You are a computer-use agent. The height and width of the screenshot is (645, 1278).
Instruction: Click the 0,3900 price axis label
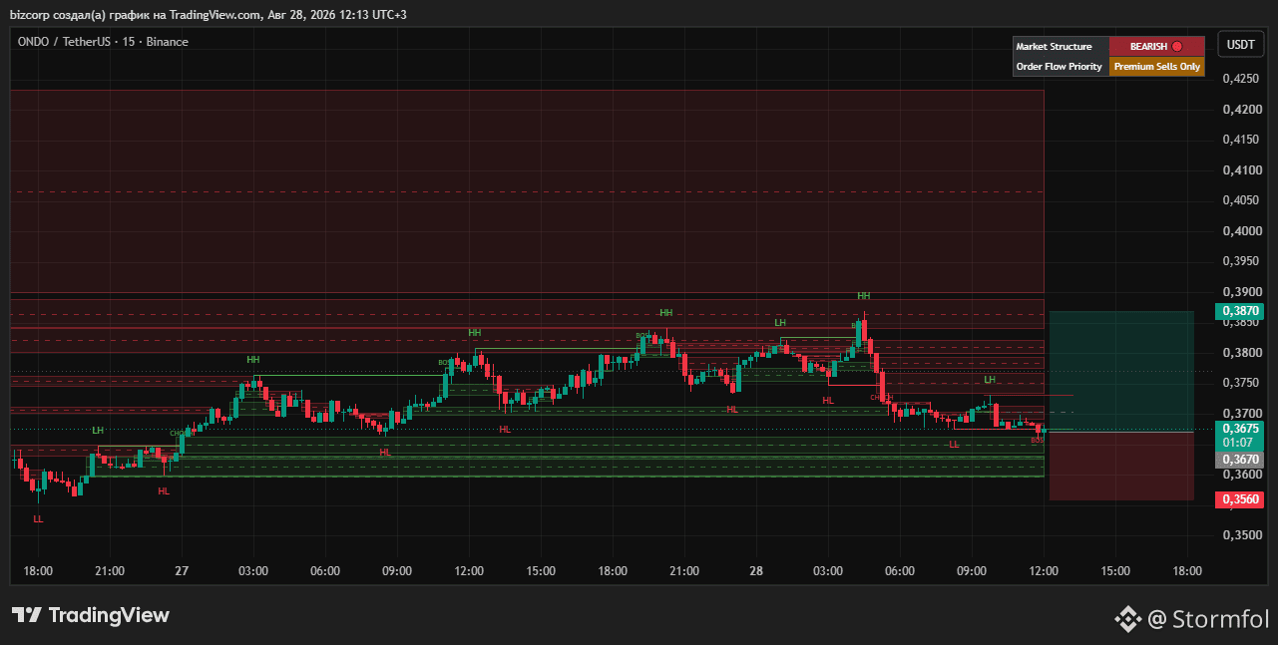[x=1242, y=292]
